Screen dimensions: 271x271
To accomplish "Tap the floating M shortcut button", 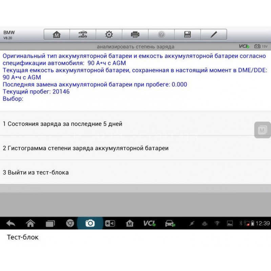I will [262, 130].
